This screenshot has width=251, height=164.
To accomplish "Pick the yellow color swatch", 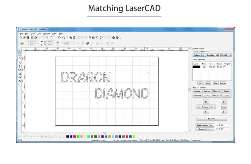I will click(85, 137).
